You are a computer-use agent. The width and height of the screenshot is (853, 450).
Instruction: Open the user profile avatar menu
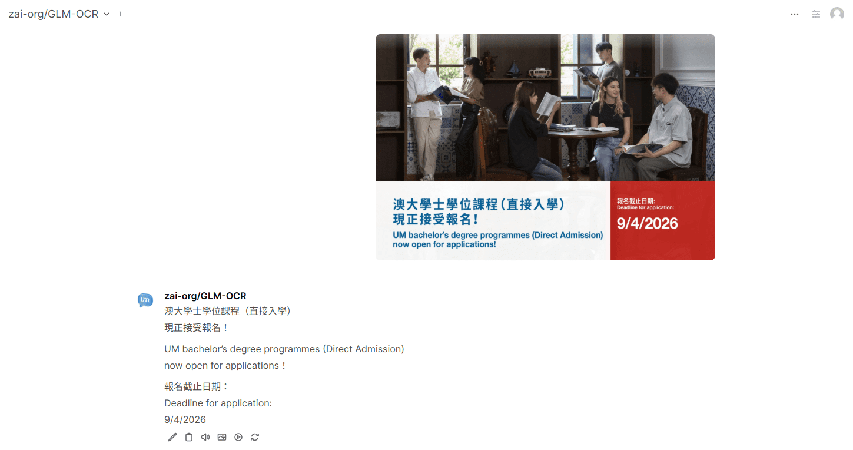pyautogui.click(x=837, y=14)
